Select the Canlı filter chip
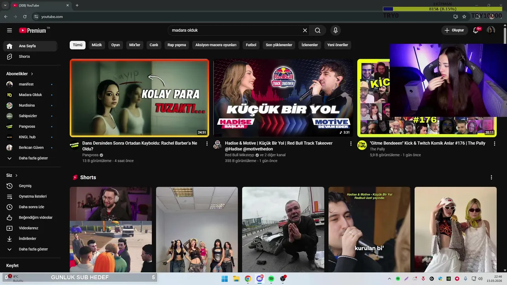The height and width of the screenshot is (285, 507). tap(154, 45)
